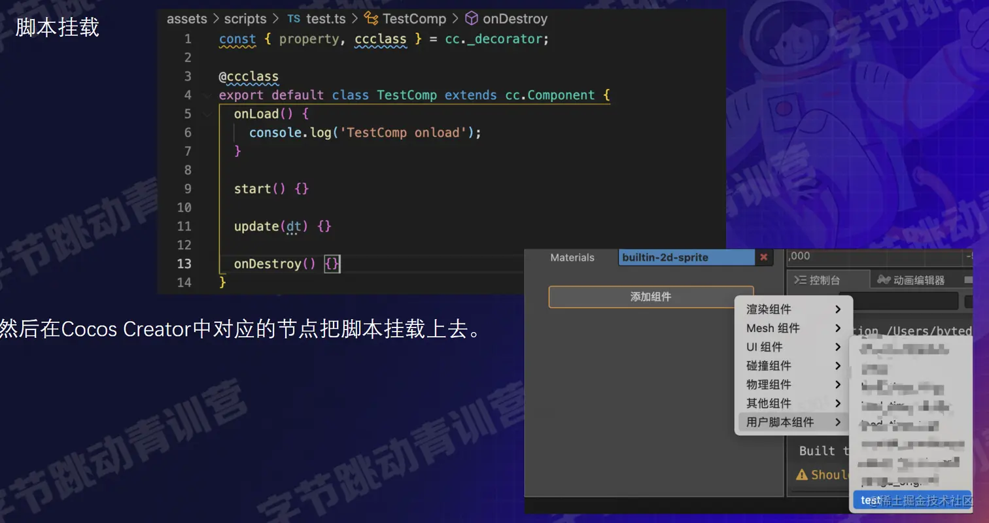This screenshot has width=989, height=523.
Task: Click onDestroy on code line 13
Action: [268, 263]
